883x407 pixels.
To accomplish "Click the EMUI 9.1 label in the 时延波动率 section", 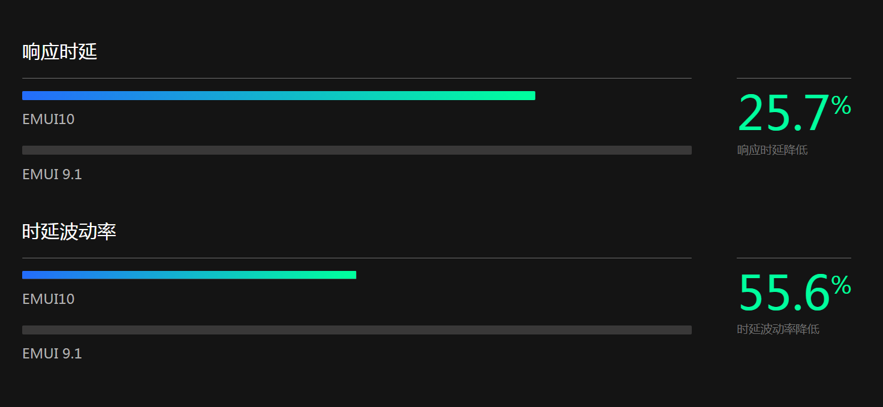I will tap(52, 354).
